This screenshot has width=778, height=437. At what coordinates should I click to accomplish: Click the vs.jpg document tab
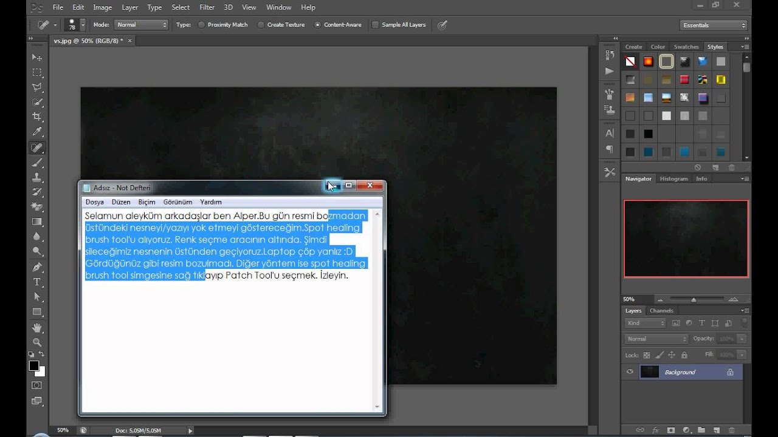(x=88, y=41)
